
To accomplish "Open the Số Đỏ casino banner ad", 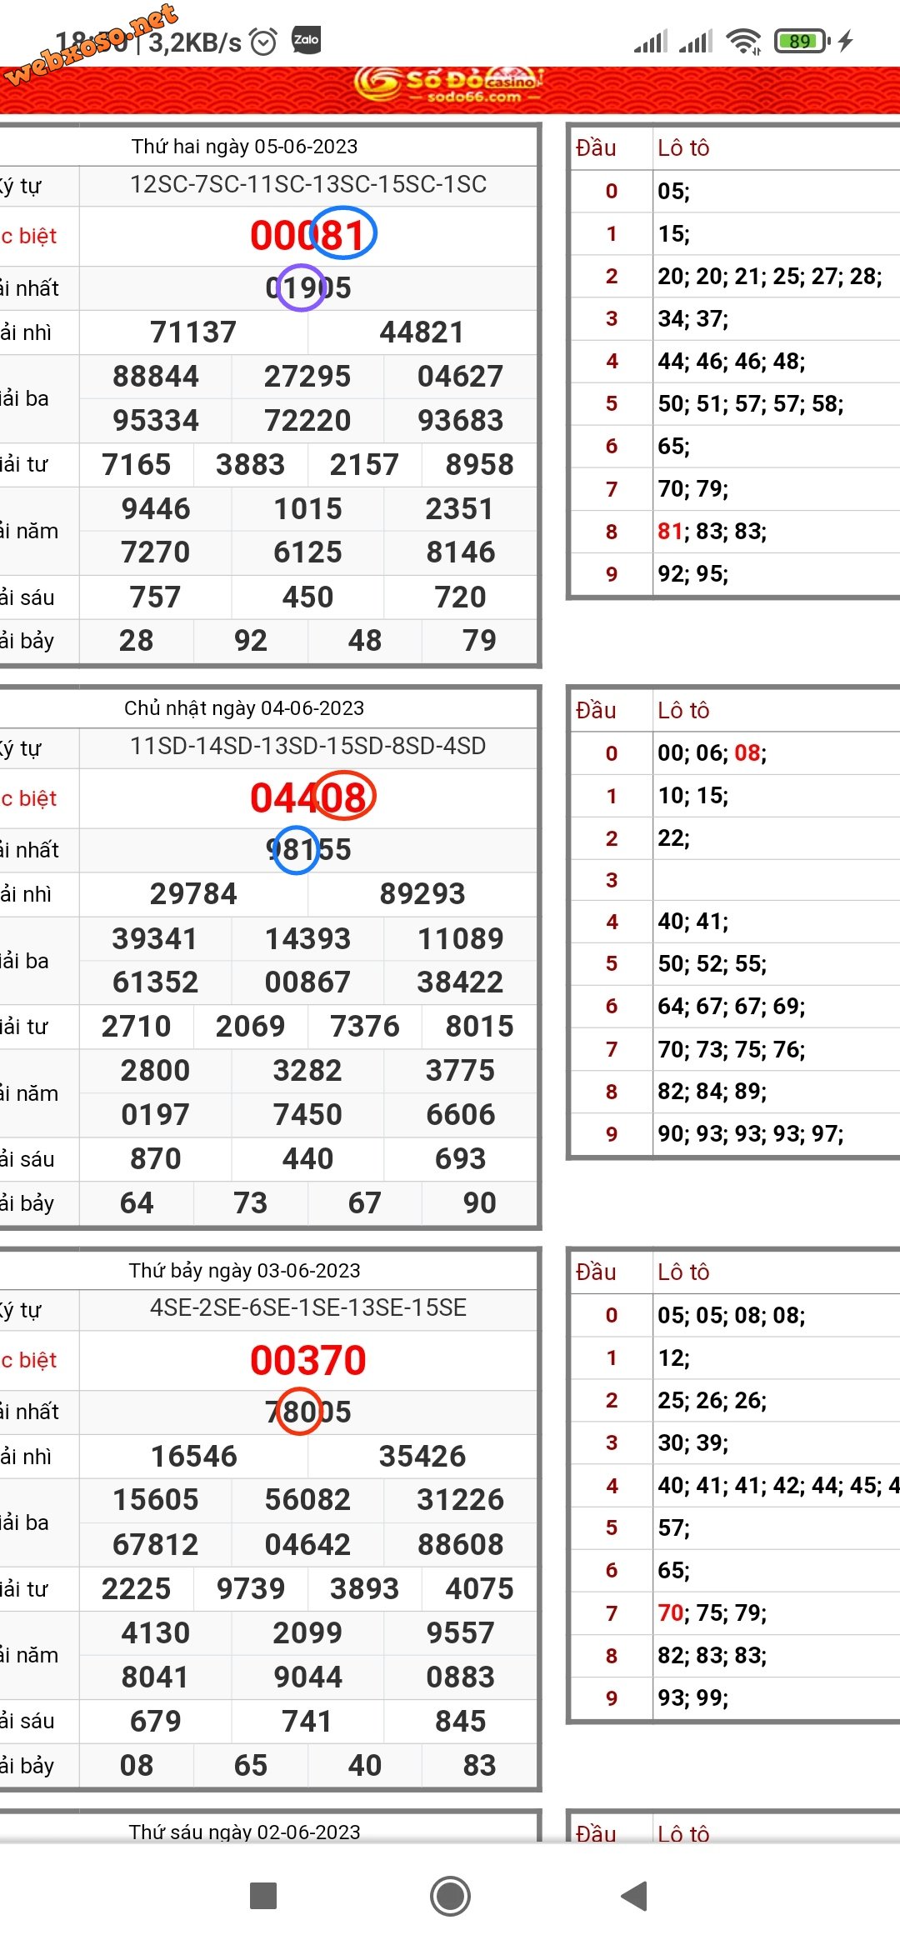I will point(450,89).
